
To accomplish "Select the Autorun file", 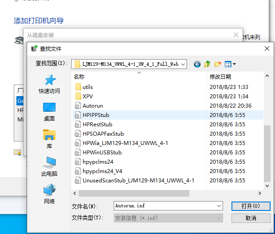I will point(93,106).
